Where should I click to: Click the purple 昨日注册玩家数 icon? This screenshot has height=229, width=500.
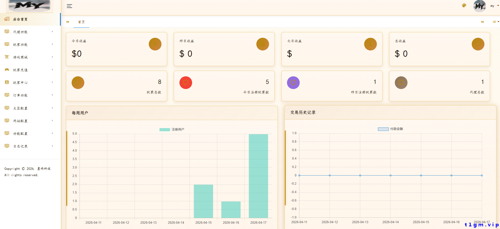(x=293, y=83)
